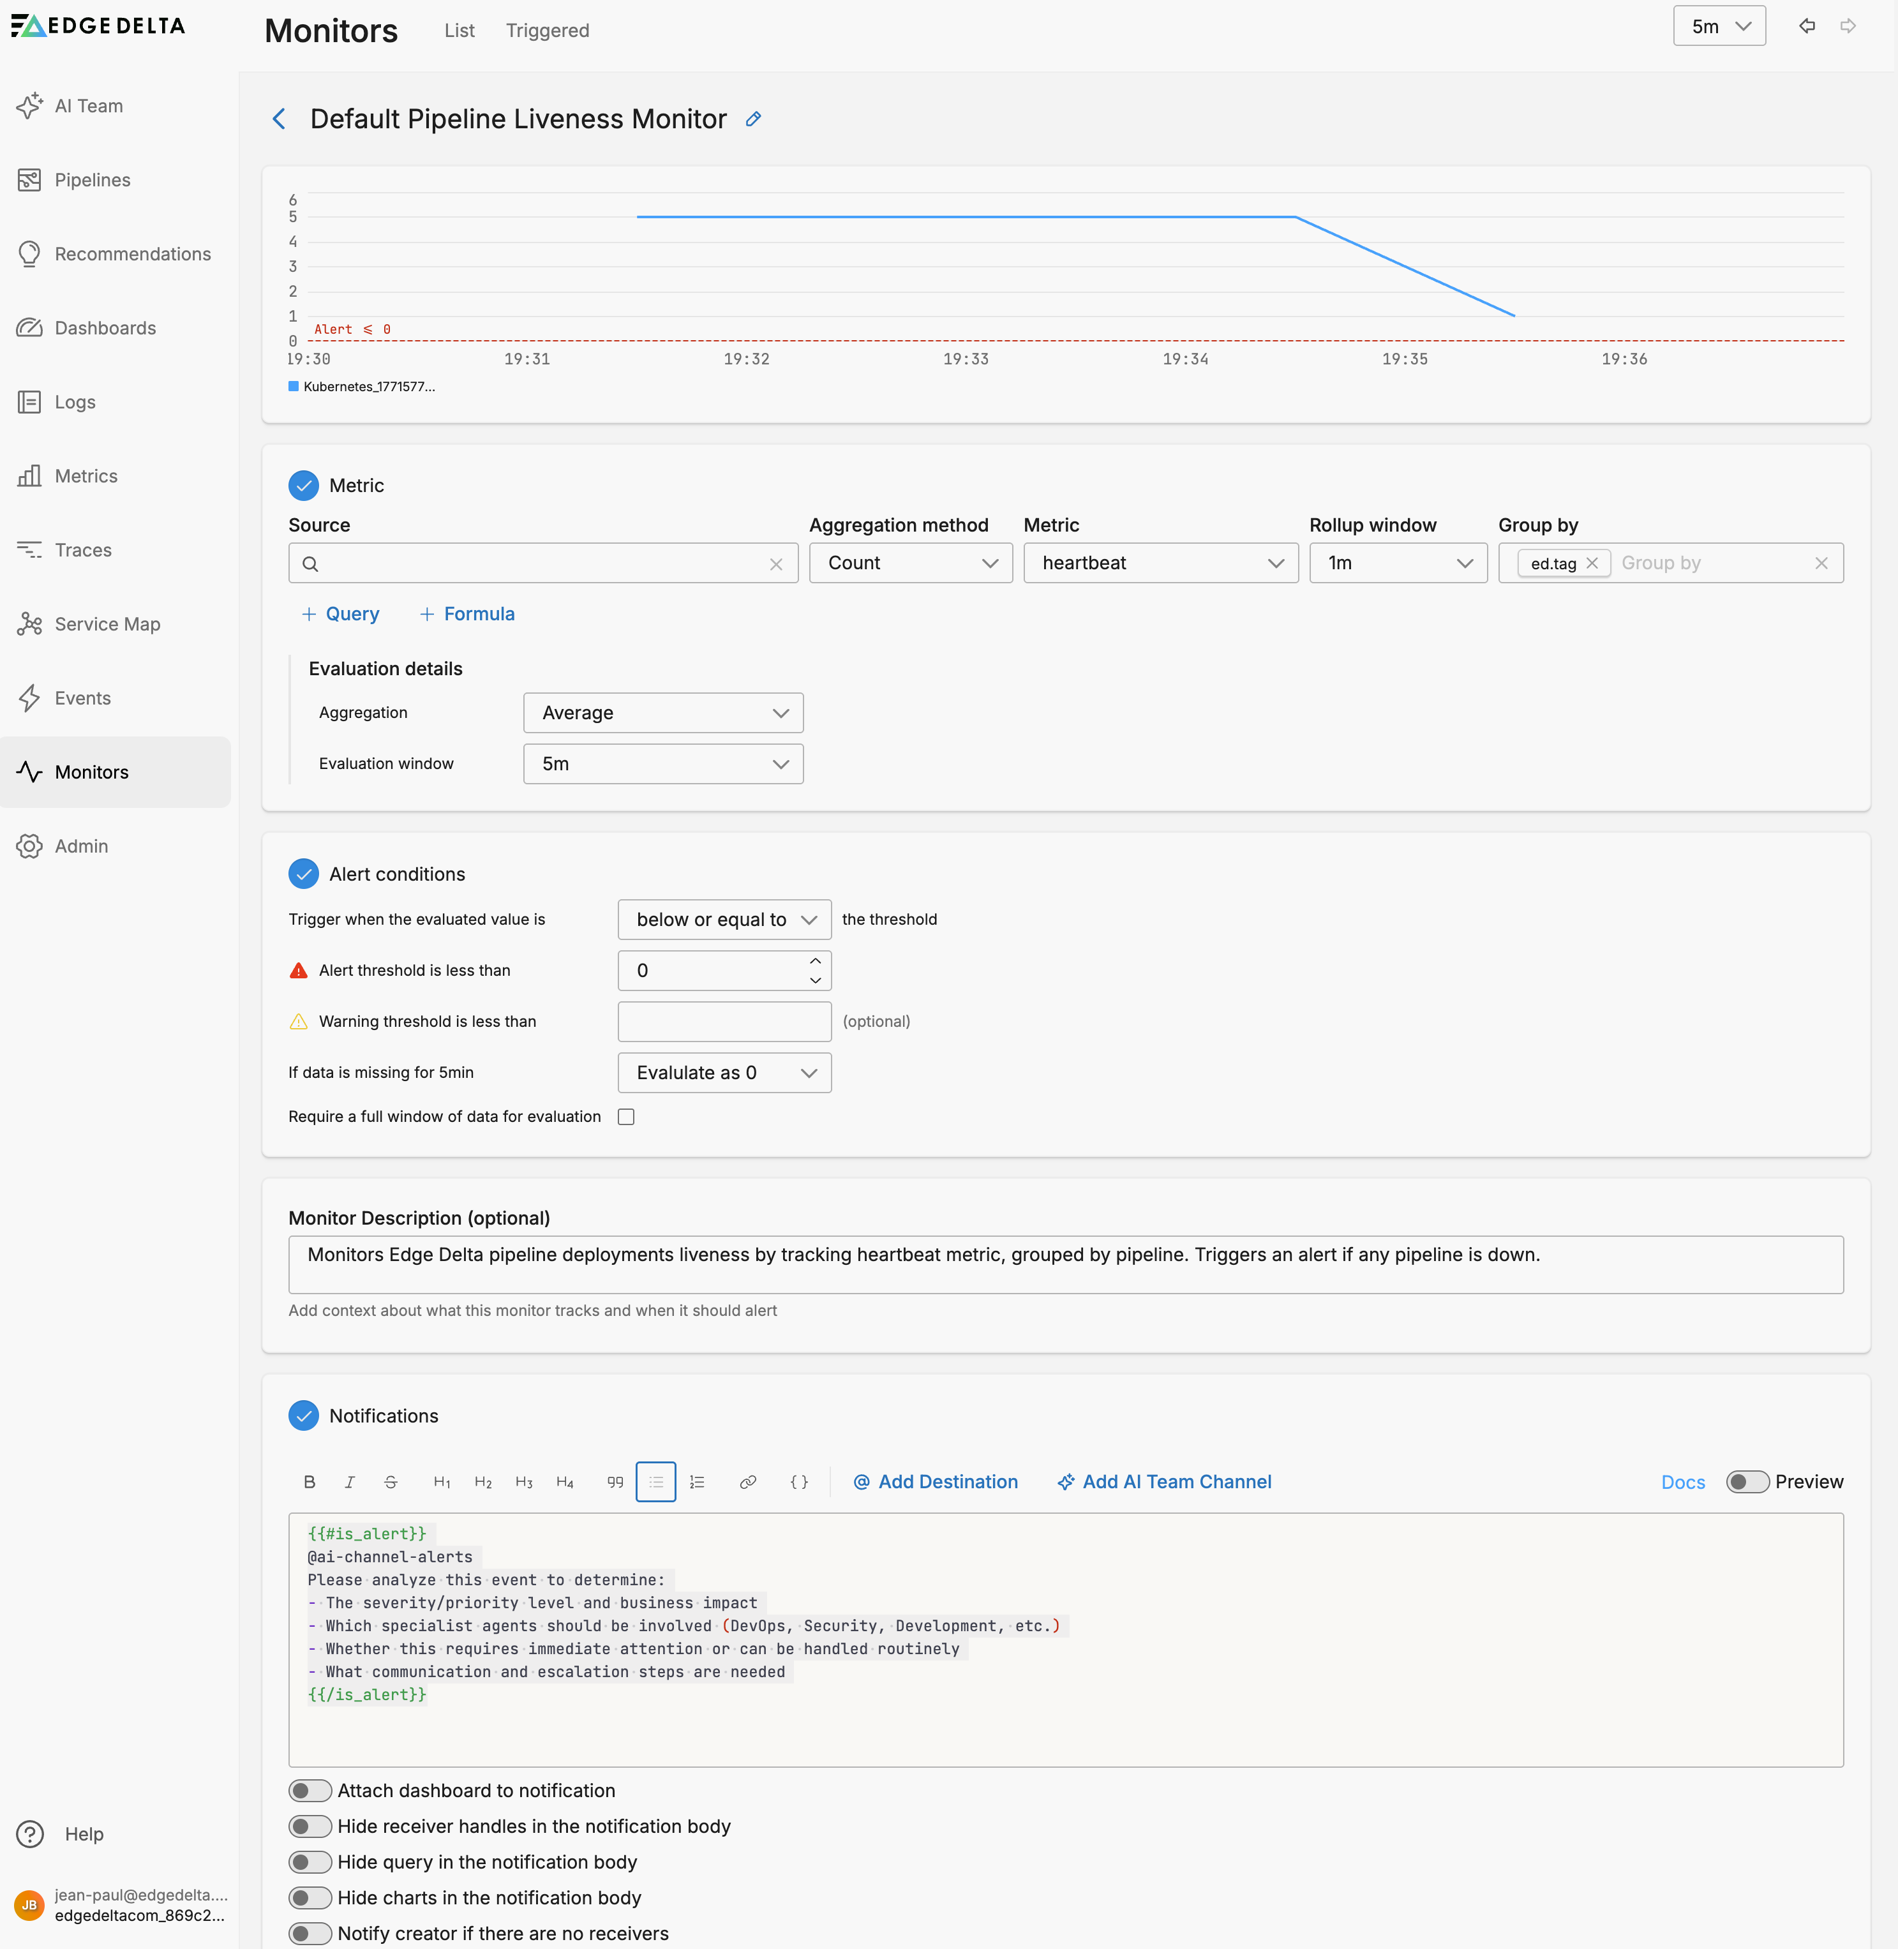Open the Pipelines section in sidebar
The height and width of the screenshot is (1949, 1898).
(92, 179)
